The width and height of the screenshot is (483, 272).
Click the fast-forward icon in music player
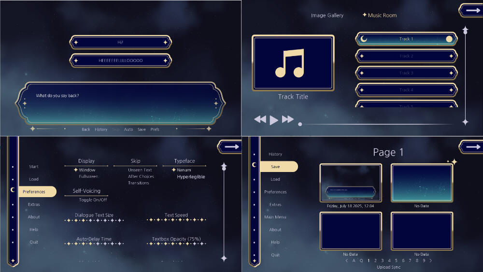(288, 119)
